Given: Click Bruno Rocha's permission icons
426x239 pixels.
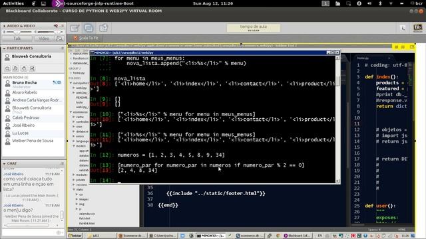Looking at the screenshot, I should point(57,82).
